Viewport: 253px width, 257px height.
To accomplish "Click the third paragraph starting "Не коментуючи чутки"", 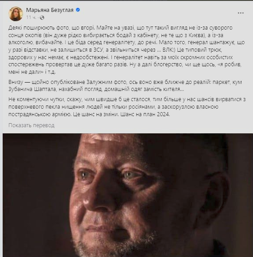I will point(127,107).
